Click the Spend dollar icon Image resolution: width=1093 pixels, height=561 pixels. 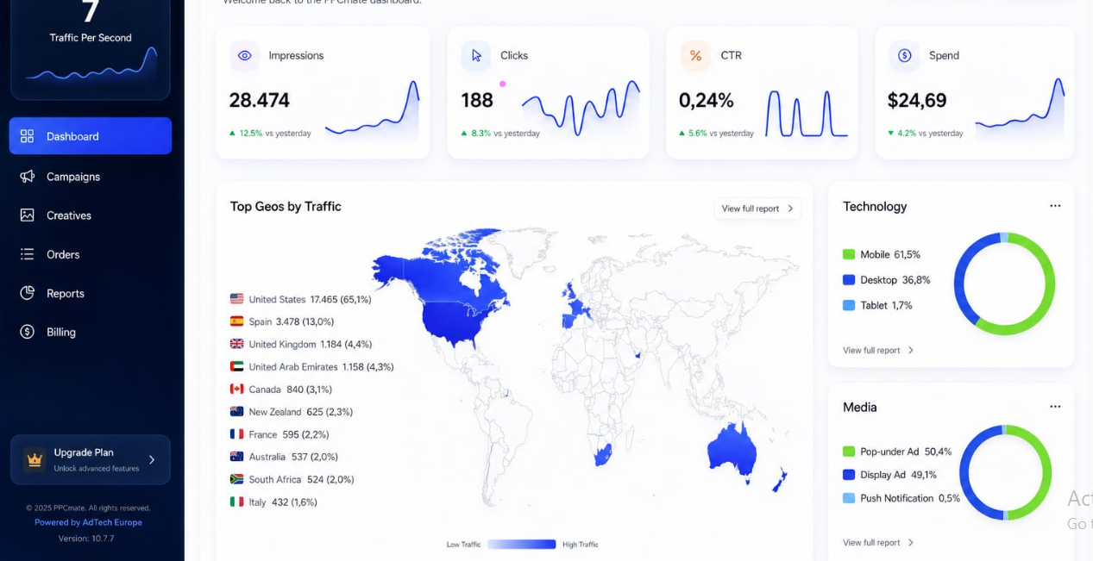coord(904,55)
